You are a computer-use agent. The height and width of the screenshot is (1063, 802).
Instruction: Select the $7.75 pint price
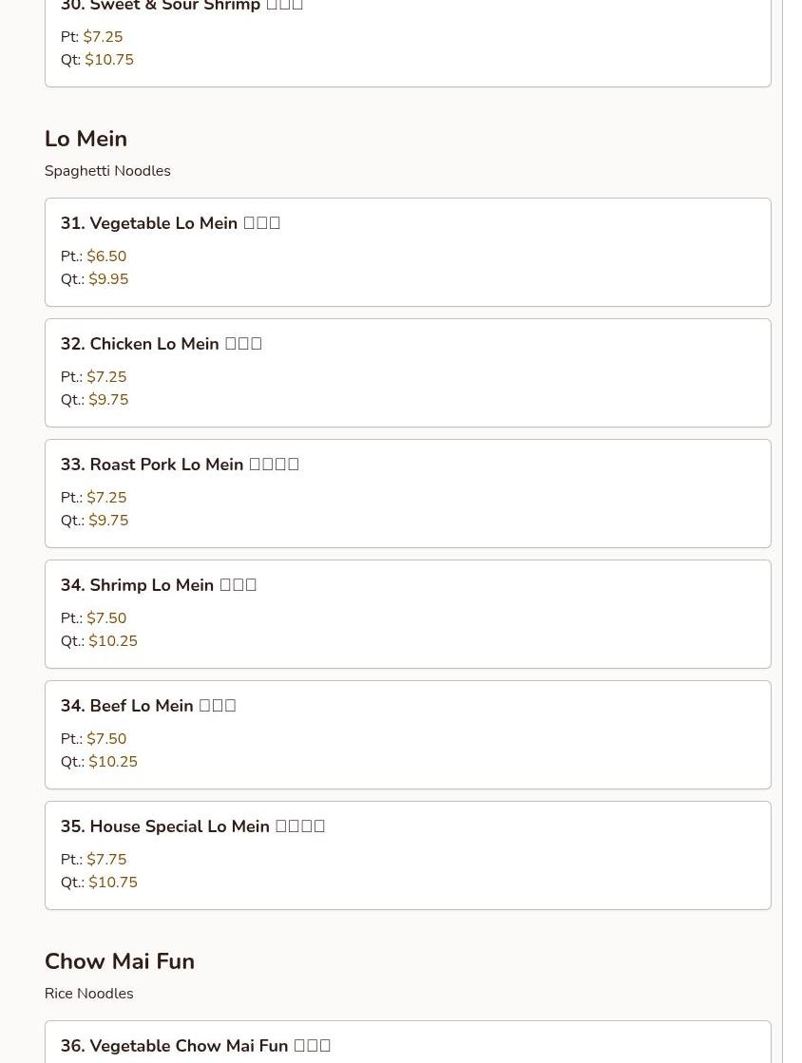pos(106,860)
